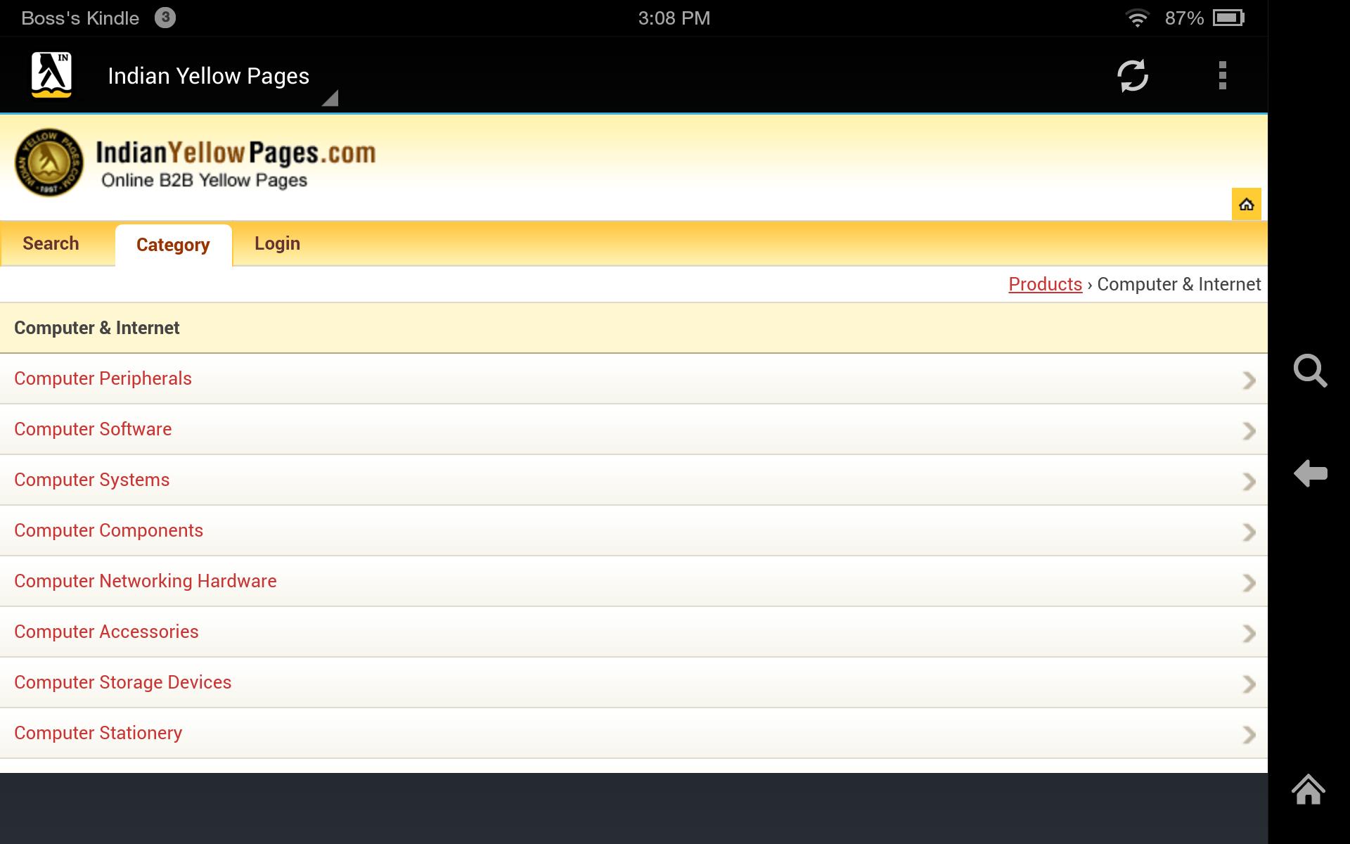The image size is (1350, 844).
Task: Open the Login tab
Action: coord(277,243)
